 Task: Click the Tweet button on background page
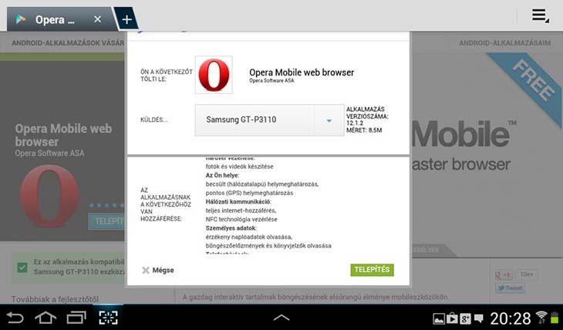[510, 288]
